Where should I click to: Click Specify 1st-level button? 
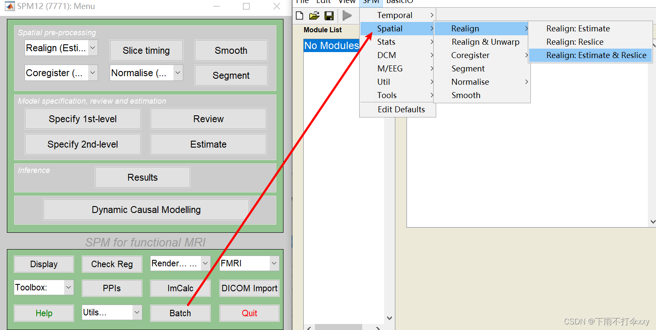pos(83,119)
